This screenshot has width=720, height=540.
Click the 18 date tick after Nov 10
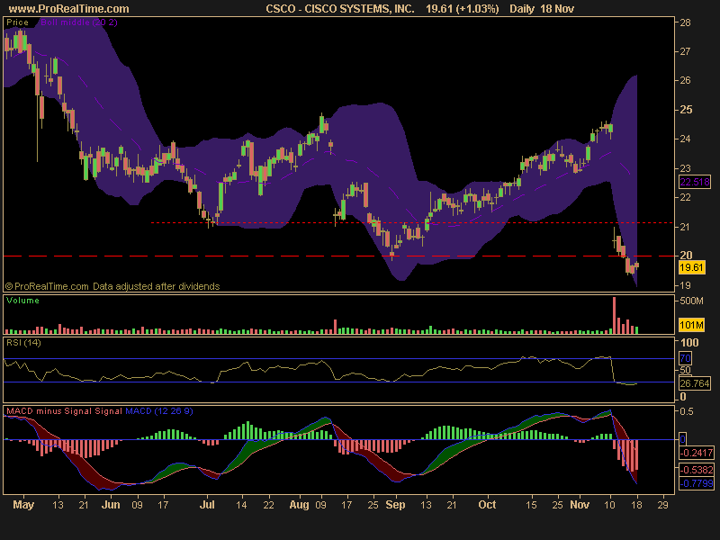(x=636, y=505)
